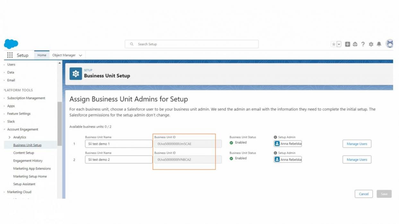This screenshot has width=399, height=224.
Task: Select Anna Rebelska Setup Admin for row 1
Action: click(x=288, y=144)
